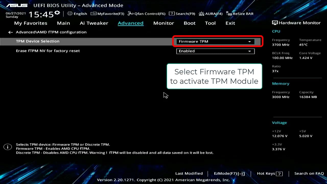The height and width of the screenshot is (184, 327).
Task: Click the Firmware TPM dropdown arrow
Action: point(250,42)
